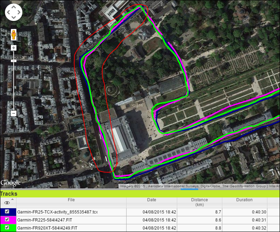Click the Distance (km) column header

(199, 202)
